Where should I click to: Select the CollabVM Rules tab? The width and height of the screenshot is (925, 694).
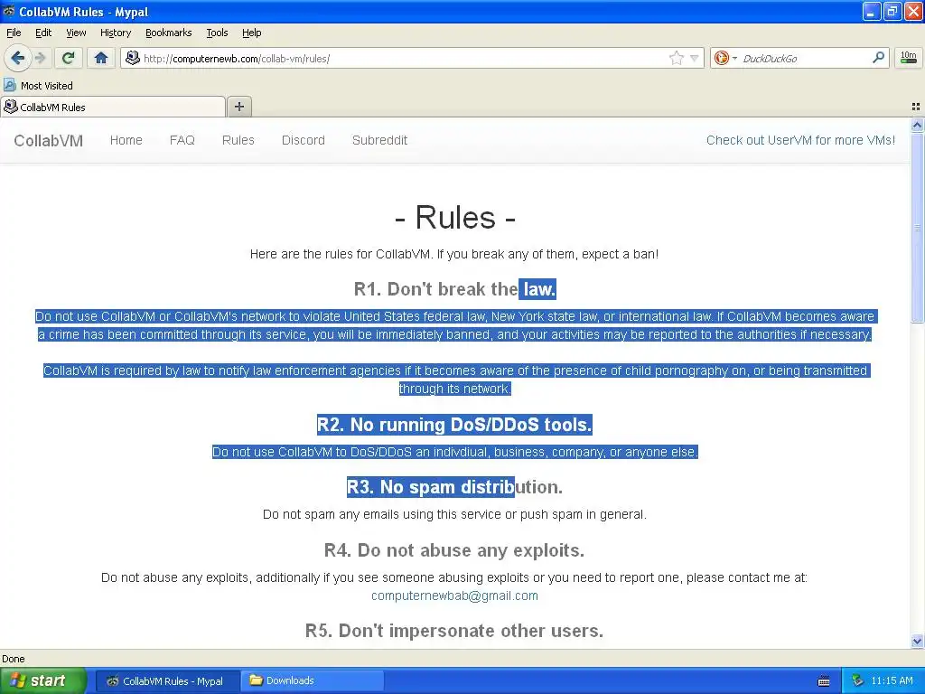113,107
